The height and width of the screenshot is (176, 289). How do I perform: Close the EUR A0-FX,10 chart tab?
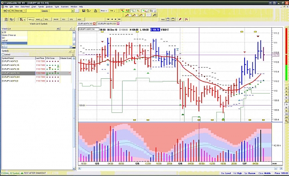pos(94,23)
